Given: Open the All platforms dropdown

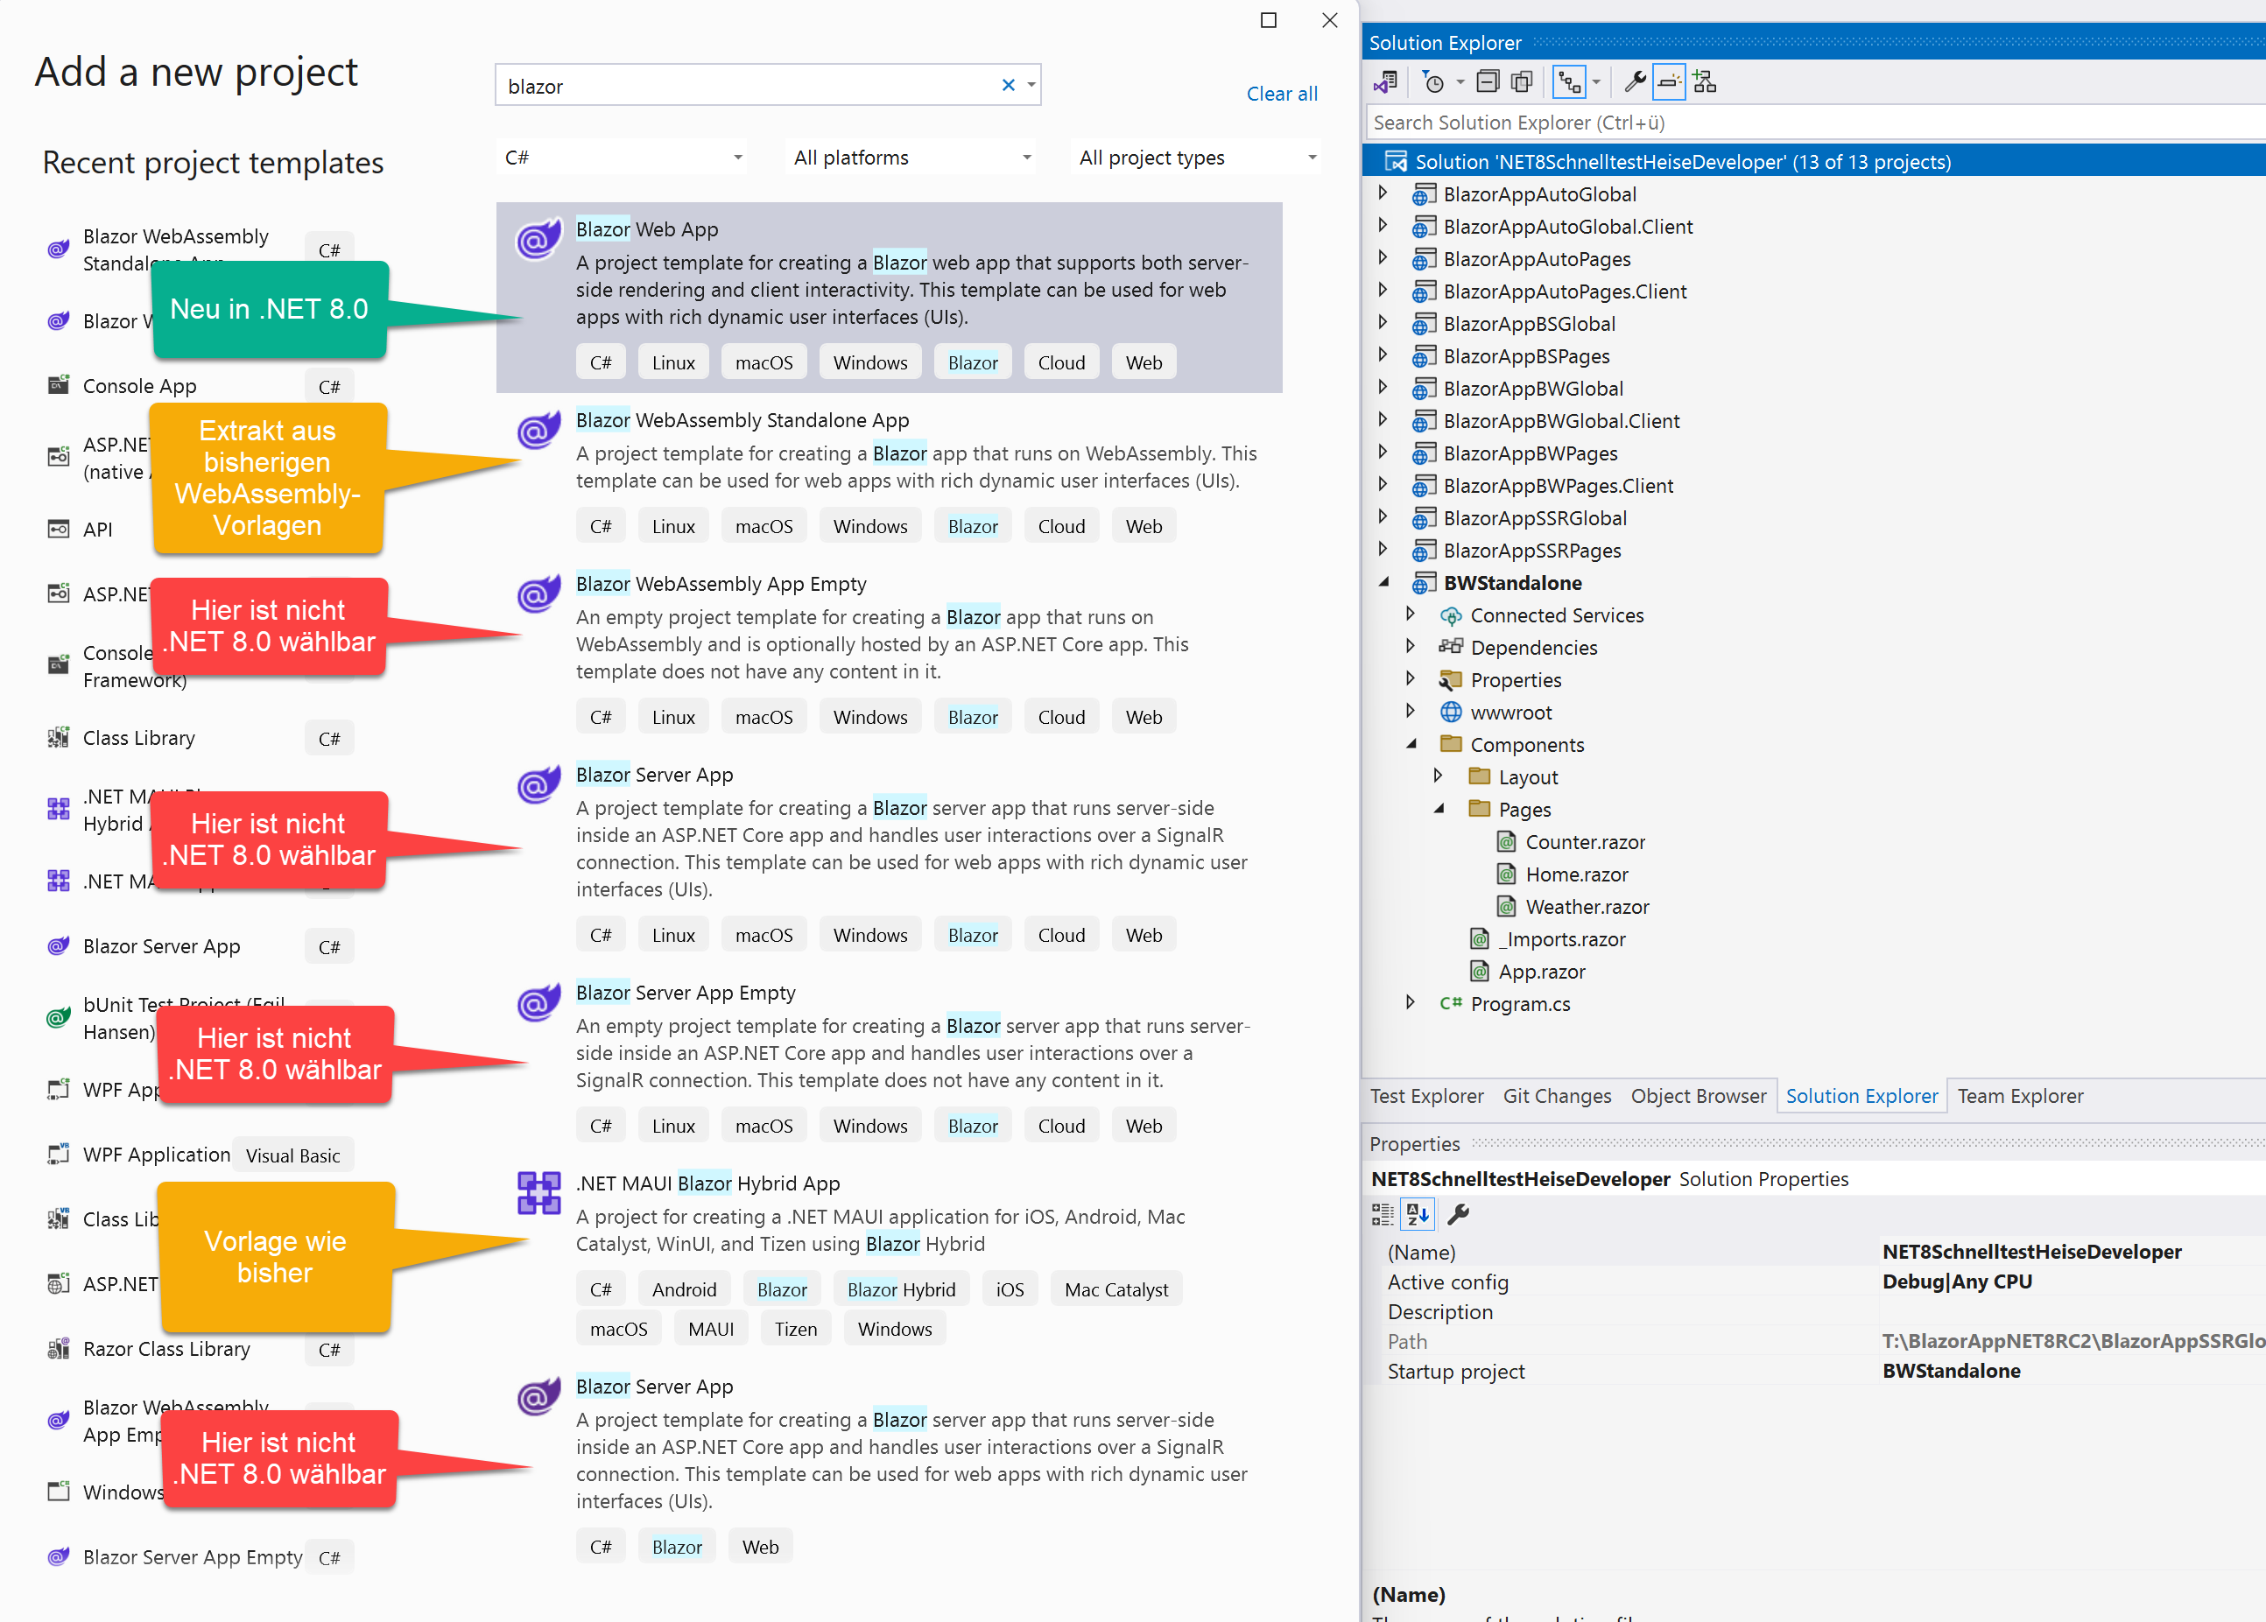Looking at the screenshot, I should (911, 158).
